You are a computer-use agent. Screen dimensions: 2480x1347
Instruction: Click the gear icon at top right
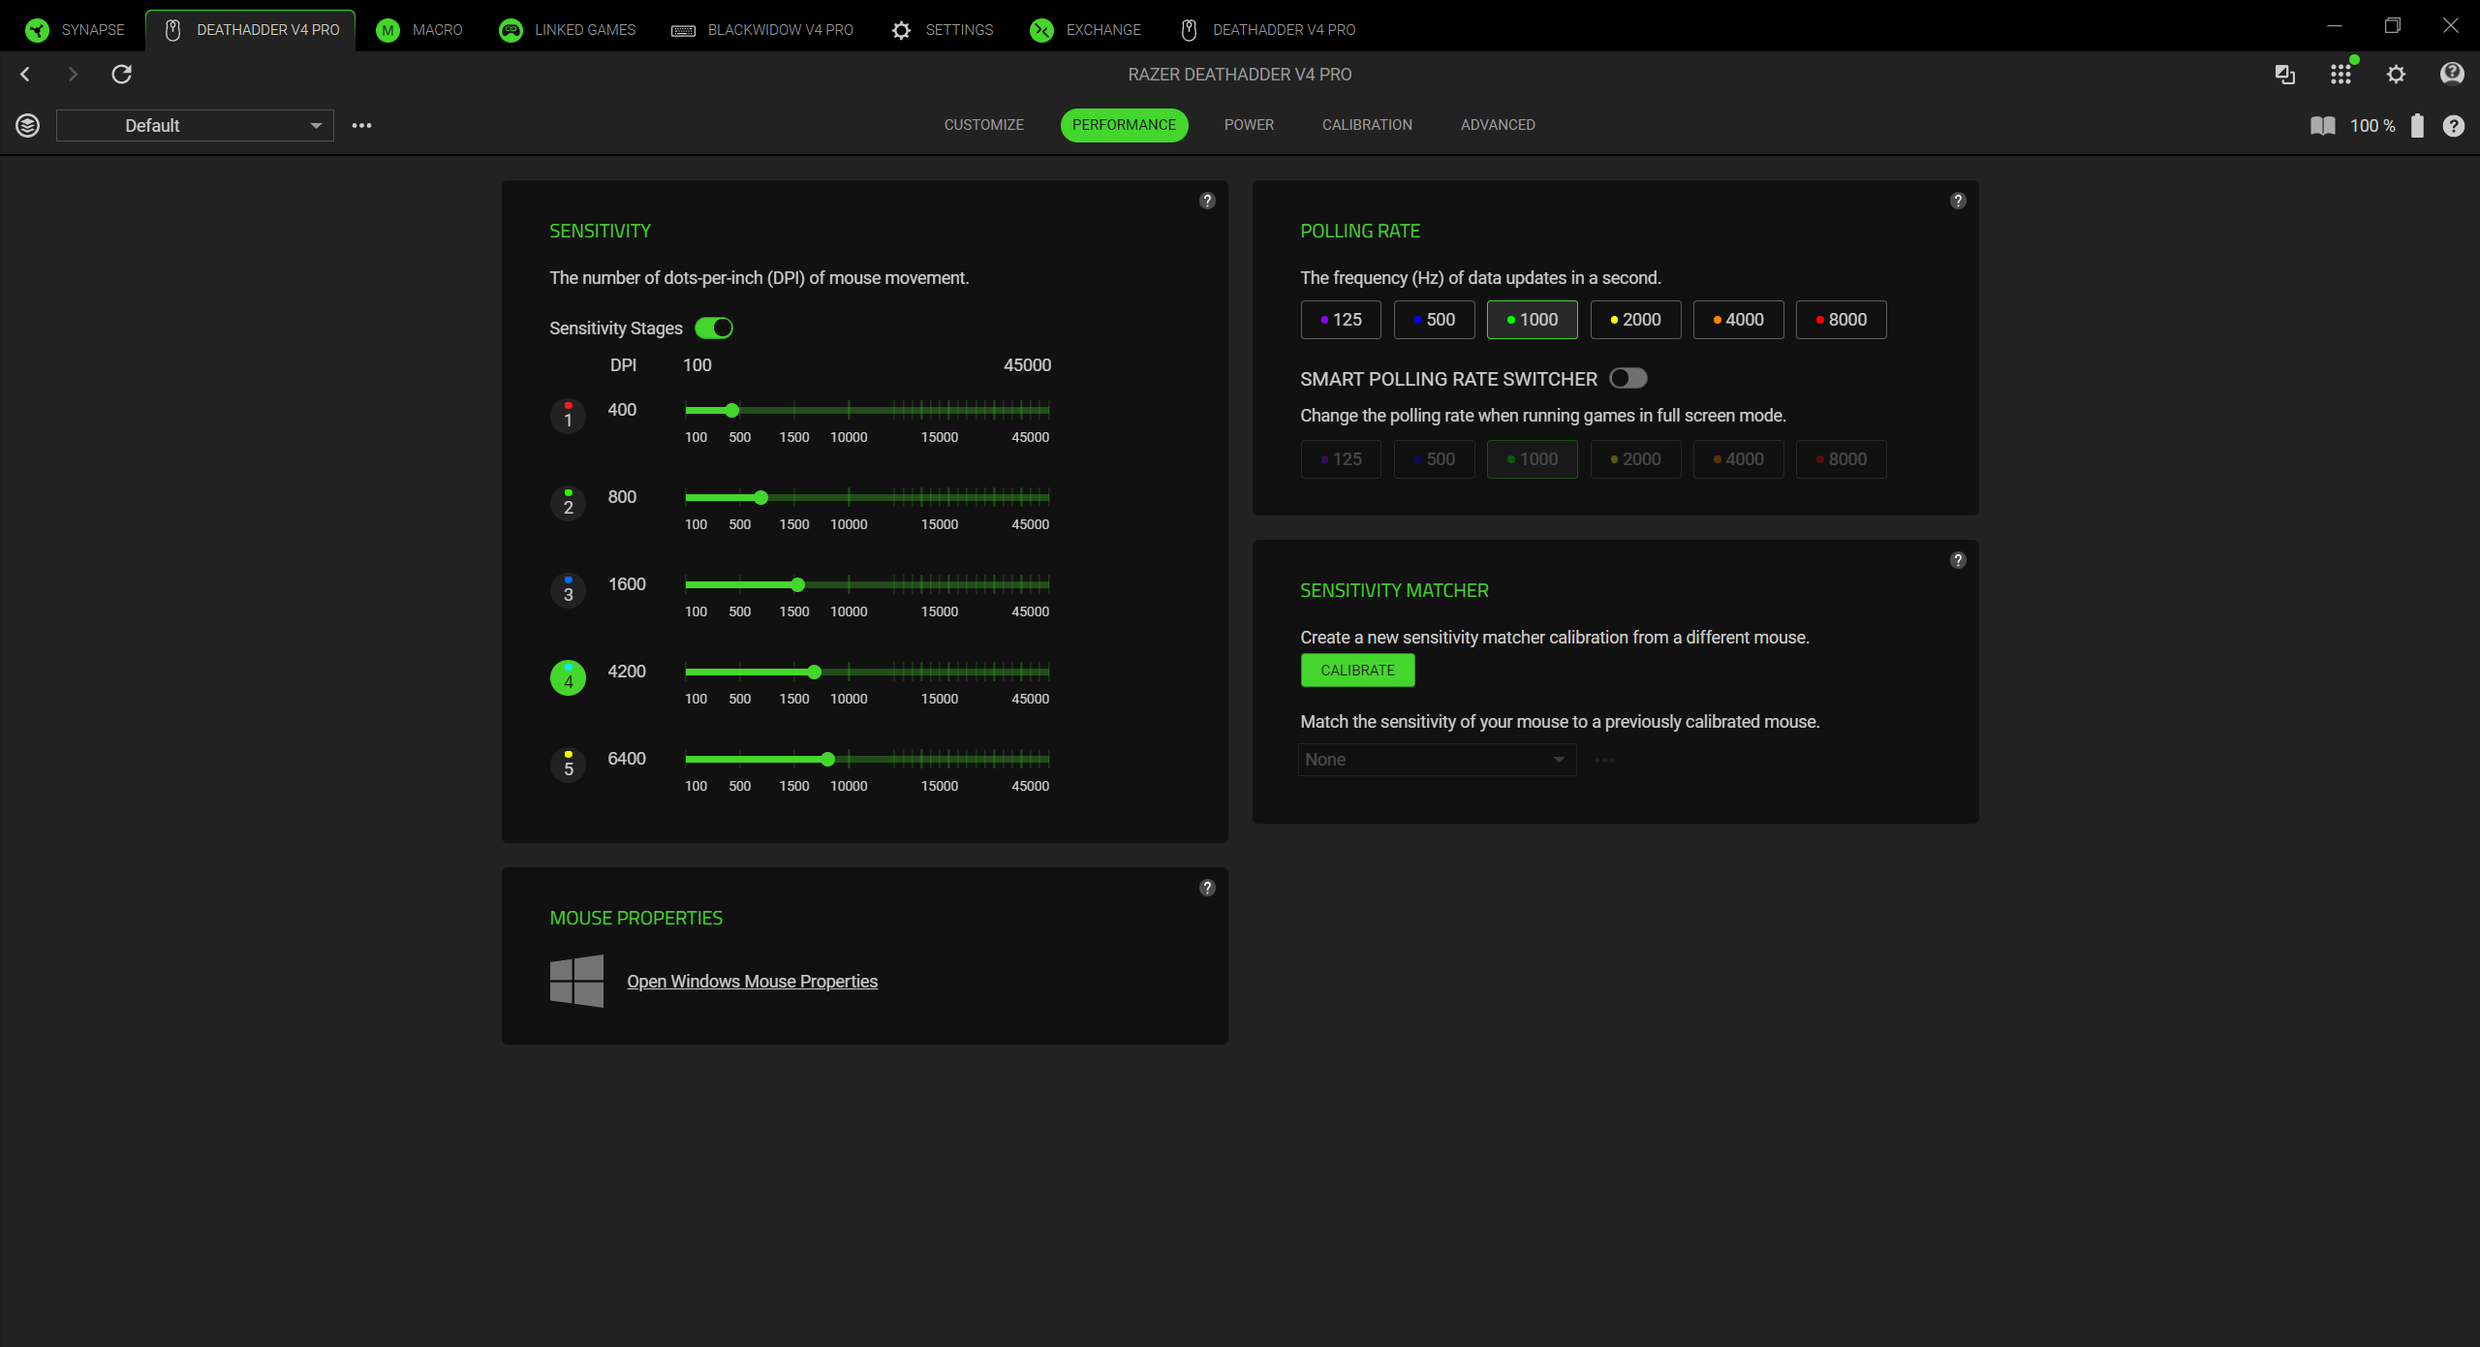pos(2396,74)
